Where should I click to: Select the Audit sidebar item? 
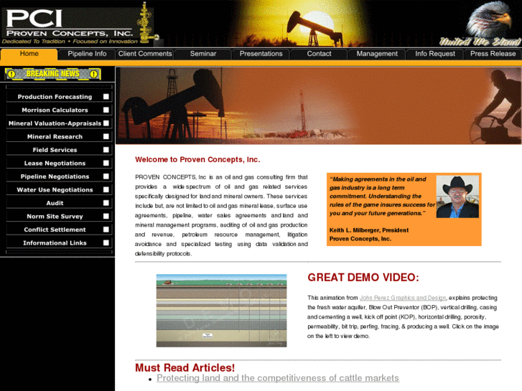click(60, 203)
